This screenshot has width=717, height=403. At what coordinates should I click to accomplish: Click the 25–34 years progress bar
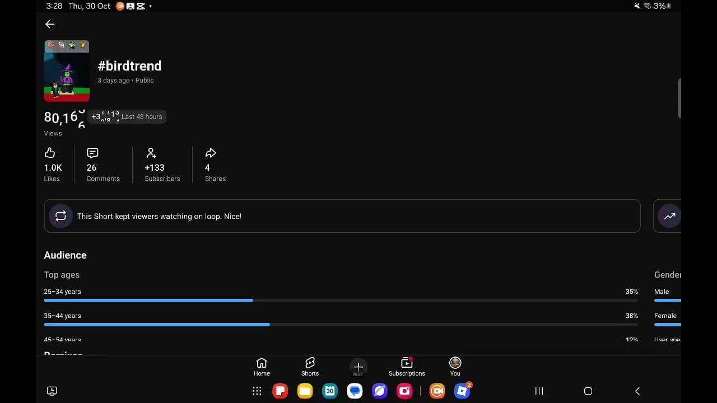pos(341,301)
